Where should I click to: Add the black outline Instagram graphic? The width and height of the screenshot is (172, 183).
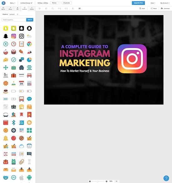point(22,36)
